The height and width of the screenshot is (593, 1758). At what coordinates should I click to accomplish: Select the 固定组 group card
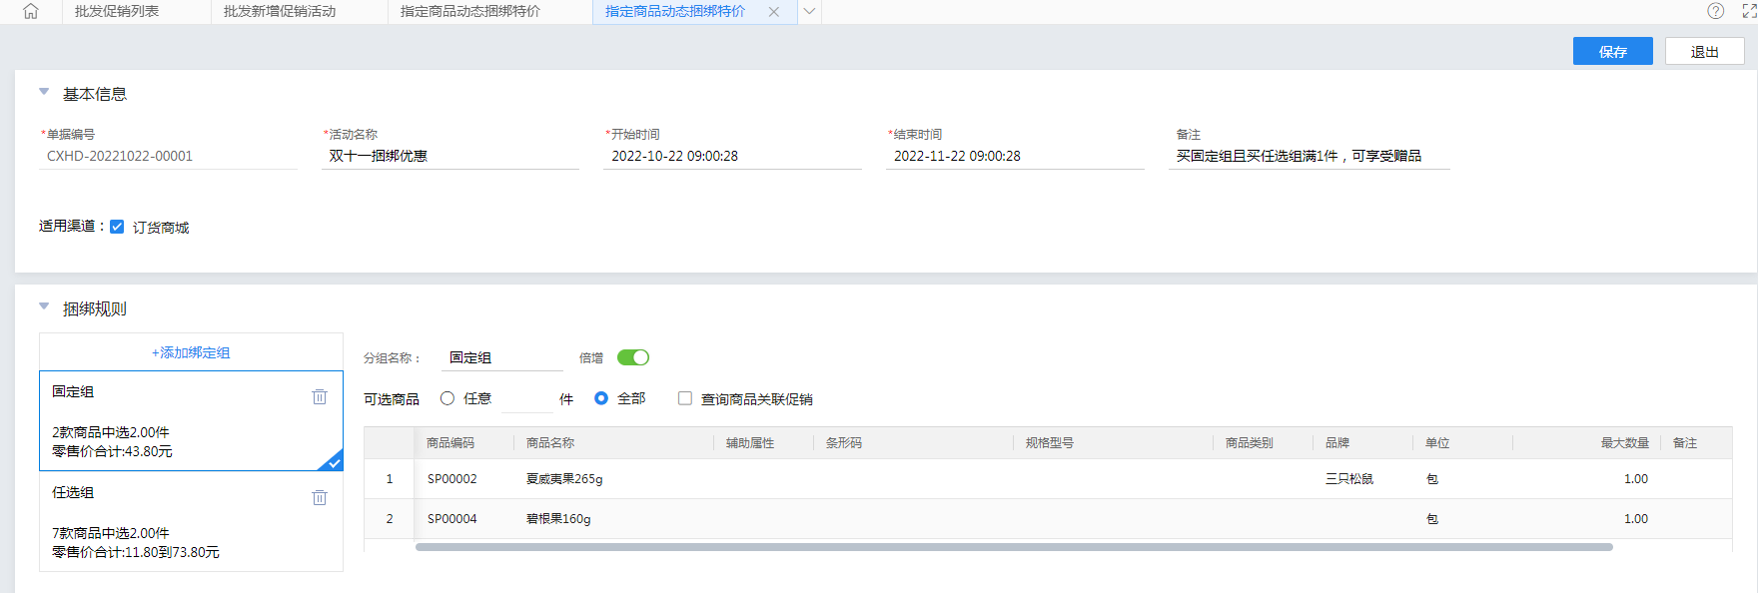point(191,421)
